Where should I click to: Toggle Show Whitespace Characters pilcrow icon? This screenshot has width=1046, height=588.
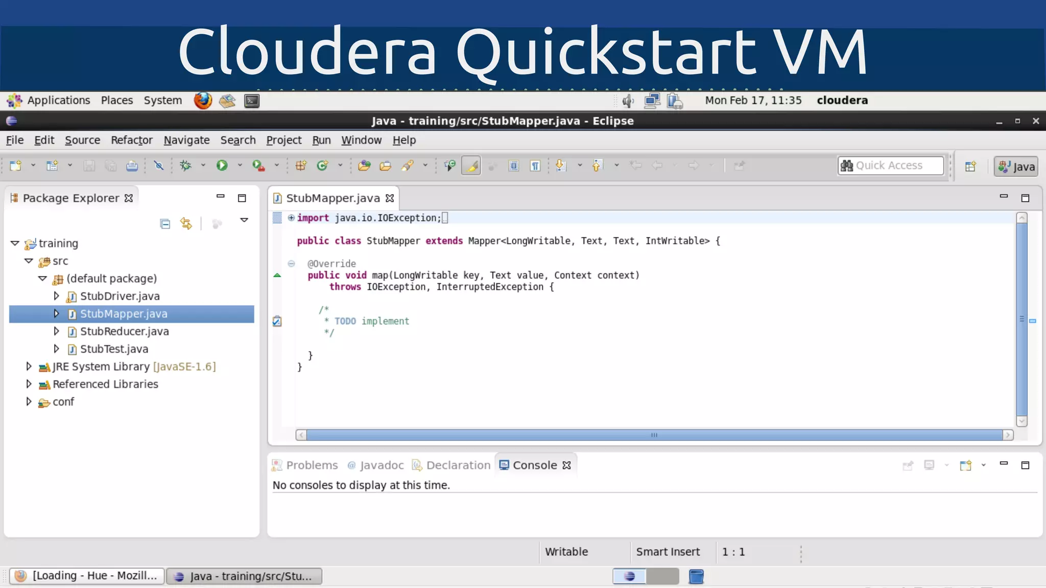pos(535,165)
